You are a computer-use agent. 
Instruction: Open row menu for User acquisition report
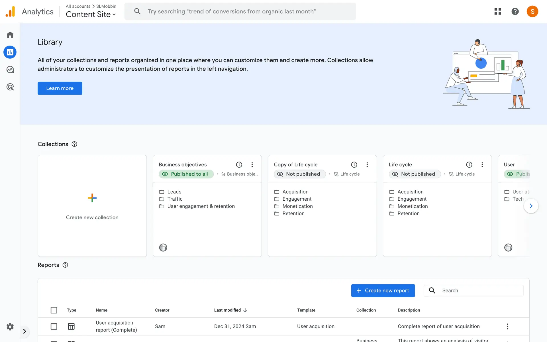[507, 326]
